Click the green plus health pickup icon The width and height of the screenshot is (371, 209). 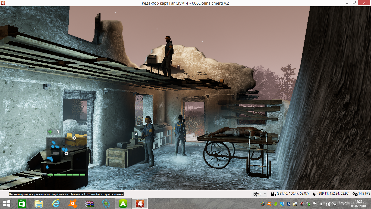point(50,132)
